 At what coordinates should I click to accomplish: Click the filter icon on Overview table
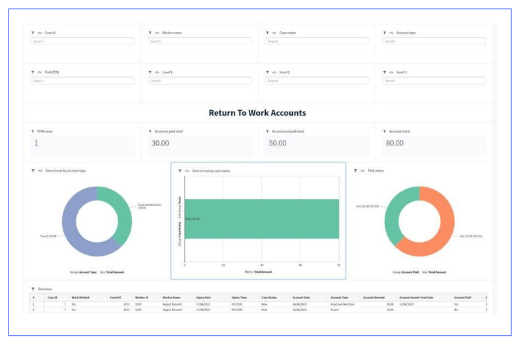pos(33,289)
